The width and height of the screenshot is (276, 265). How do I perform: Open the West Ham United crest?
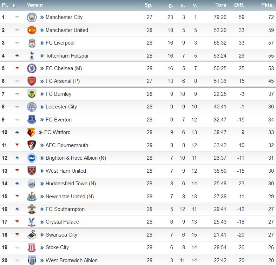pyautogui.click(x=32, y=171)
